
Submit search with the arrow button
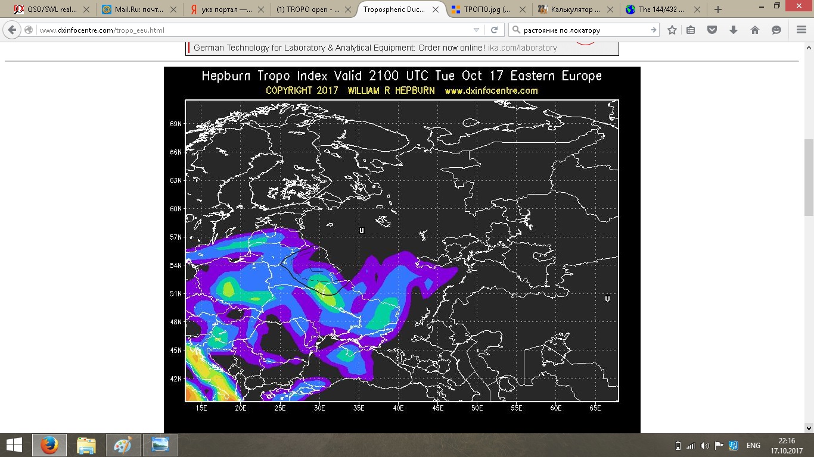pos(653,30)
